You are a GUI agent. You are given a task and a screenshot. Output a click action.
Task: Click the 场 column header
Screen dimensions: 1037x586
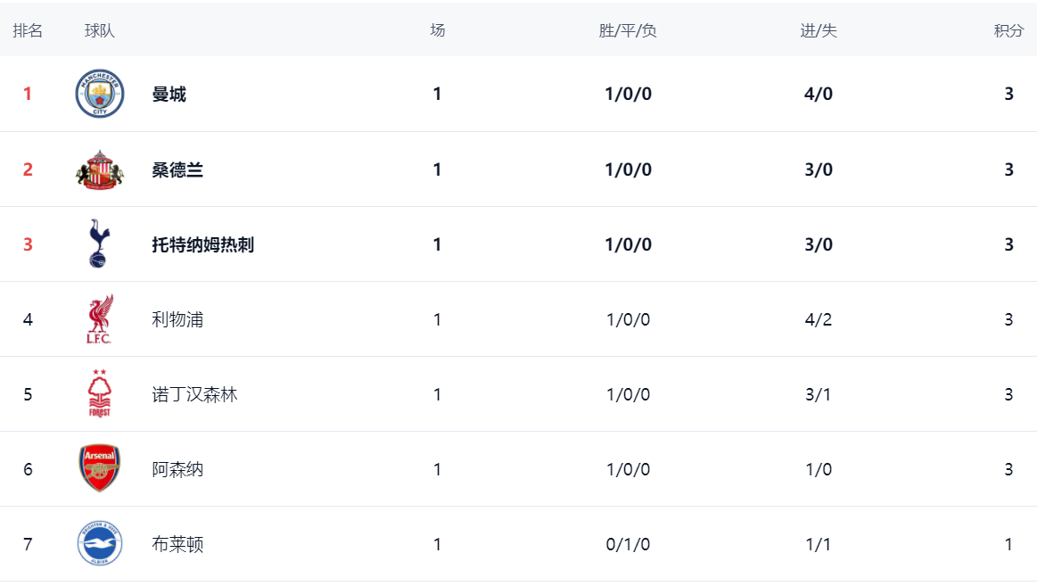(437, 30)
